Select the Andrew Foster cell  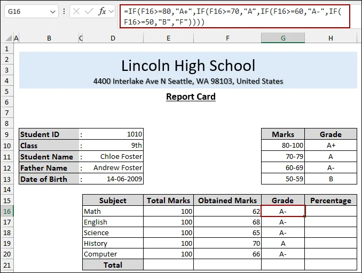[113, 167]
